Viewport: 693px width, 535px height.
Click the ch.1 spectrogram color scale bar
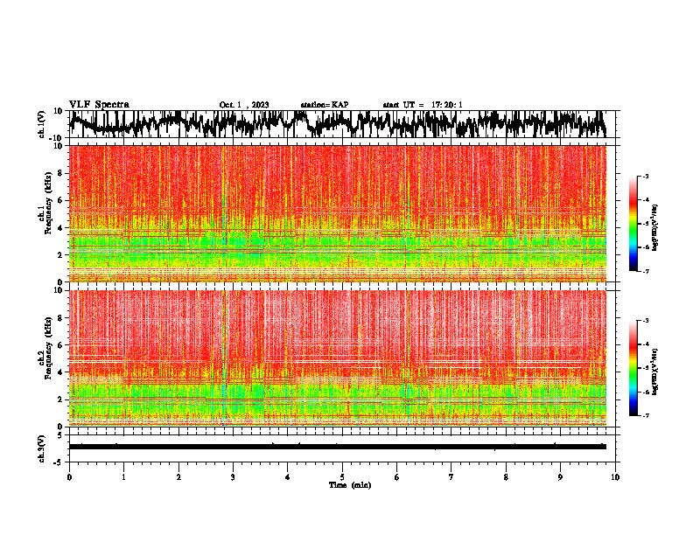point(633,224)
